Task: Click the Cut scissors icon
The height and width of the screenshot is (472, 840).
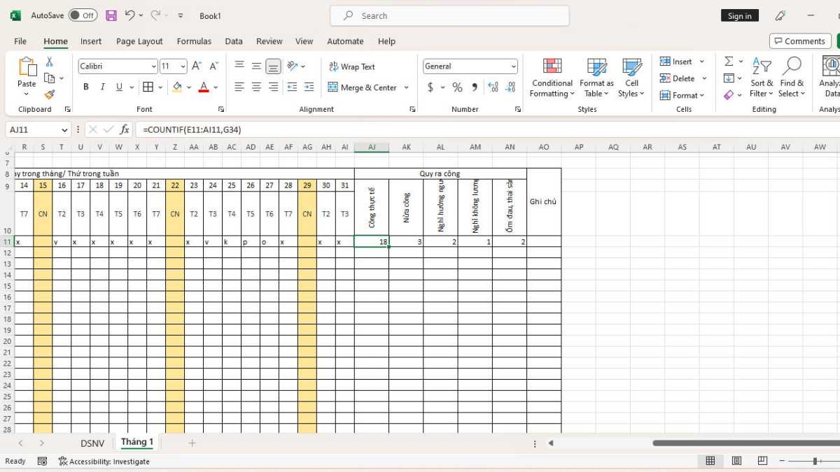Action: click(49, 62)
